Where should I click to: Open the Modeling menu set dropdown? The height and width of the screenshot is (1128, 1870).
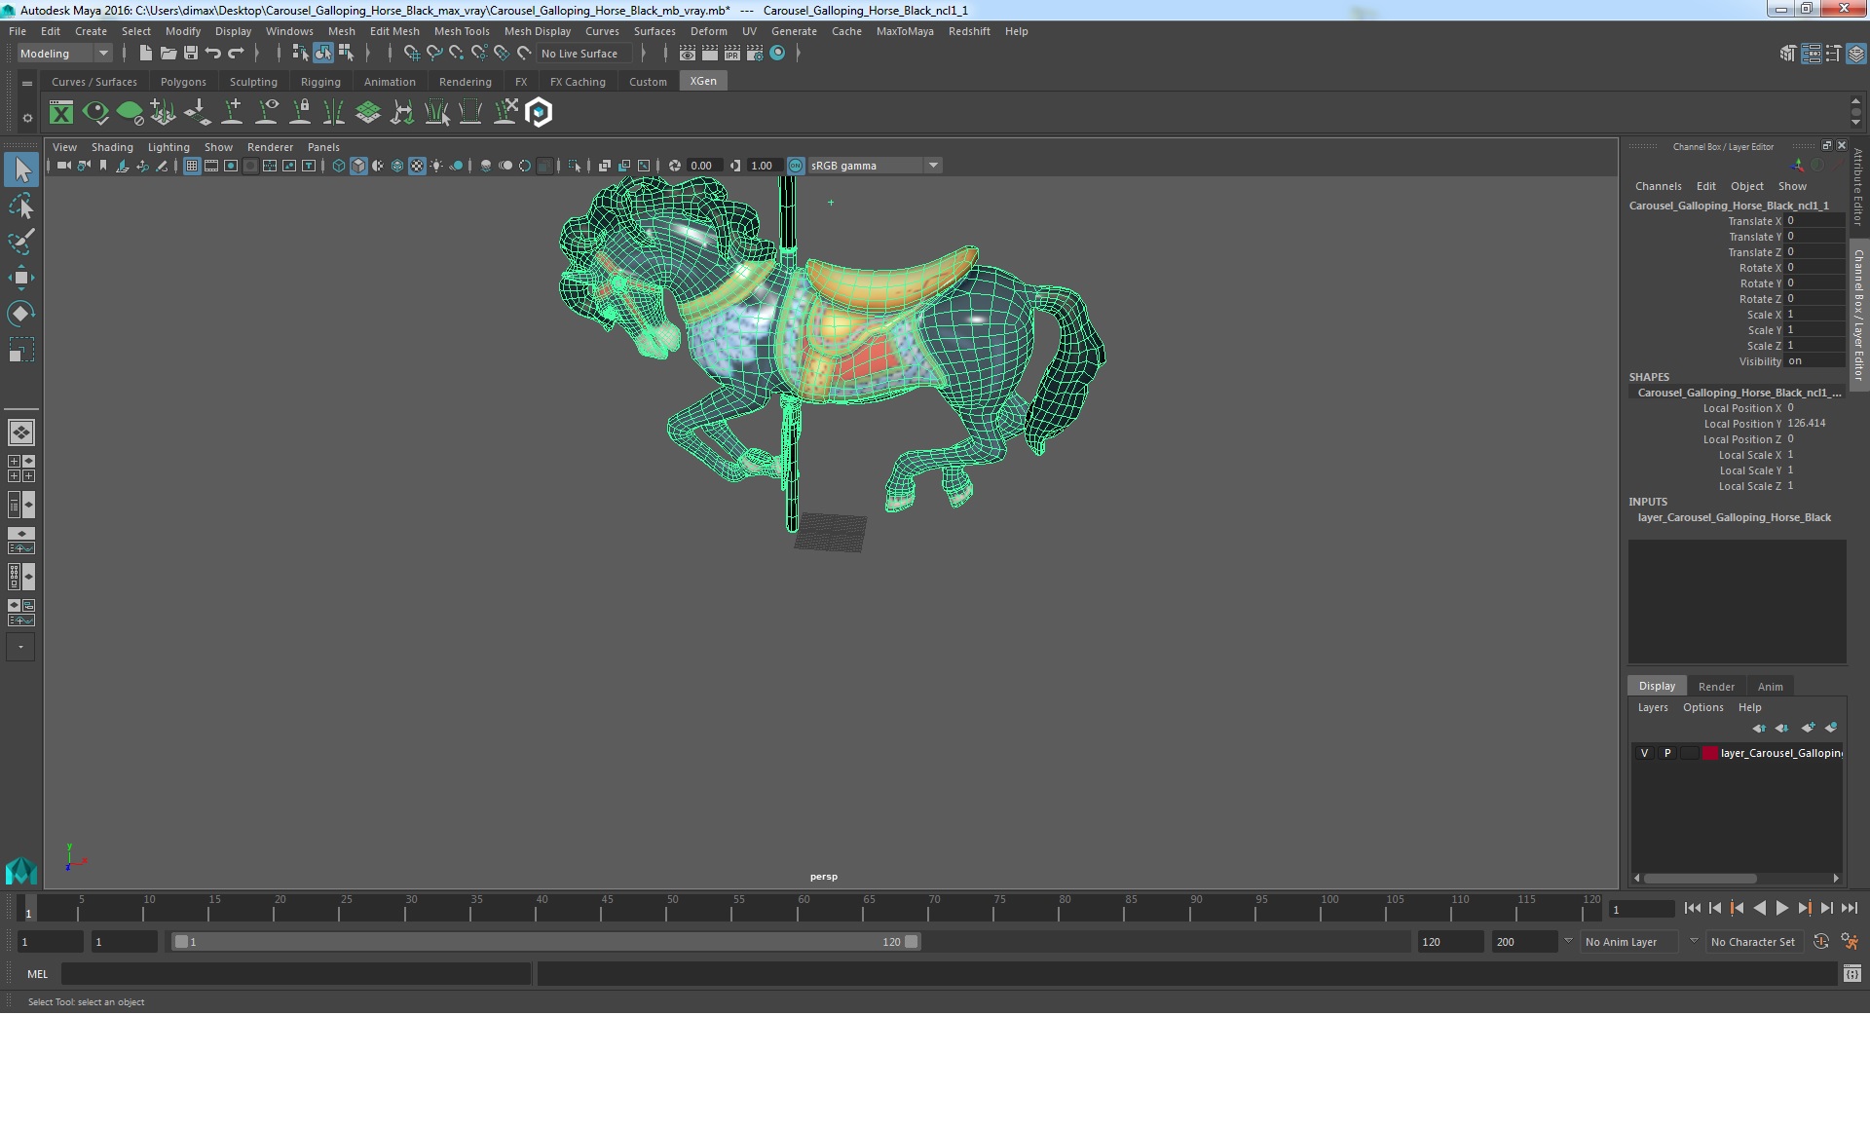click(x=64, y=54)
